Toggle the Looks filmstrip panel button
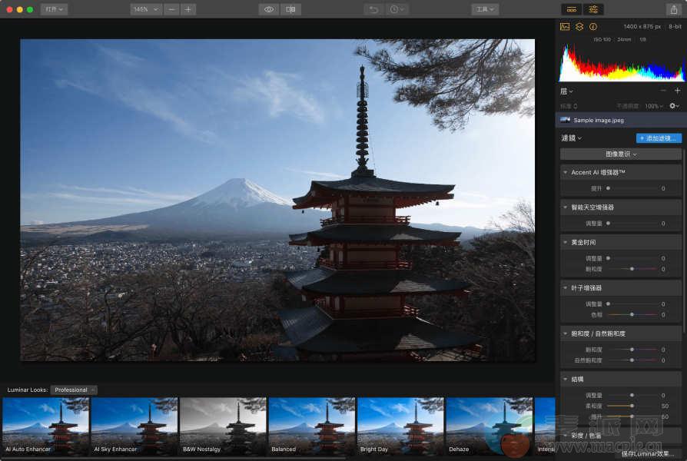Screen dimensions: 687x461 click(x=571, y=9)
